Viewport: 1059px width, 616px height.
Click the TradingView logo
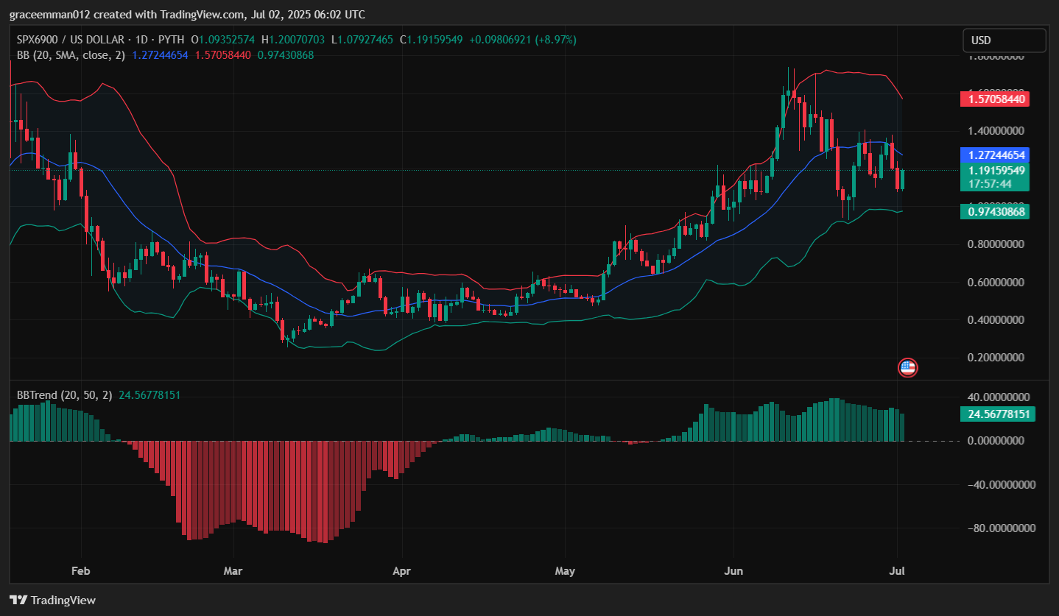[x=52, y=600]
